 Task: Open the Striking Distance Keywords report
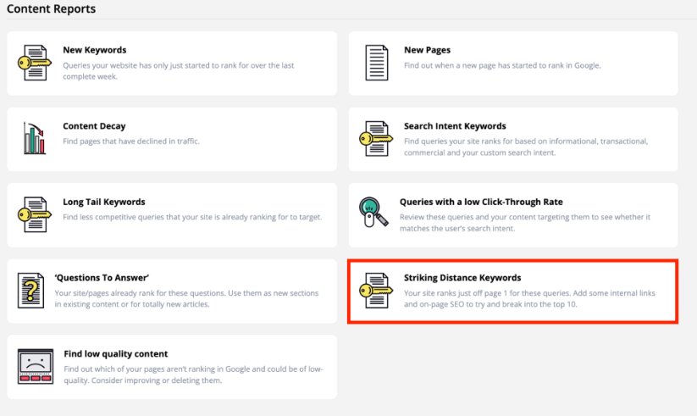click(x=462, y=277)
